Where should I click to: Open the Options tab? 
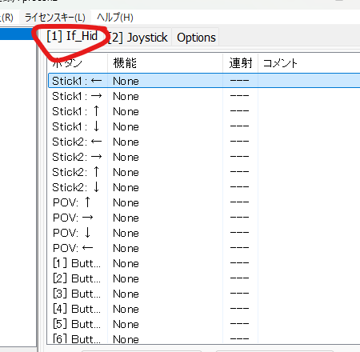[x=196, y=38]
